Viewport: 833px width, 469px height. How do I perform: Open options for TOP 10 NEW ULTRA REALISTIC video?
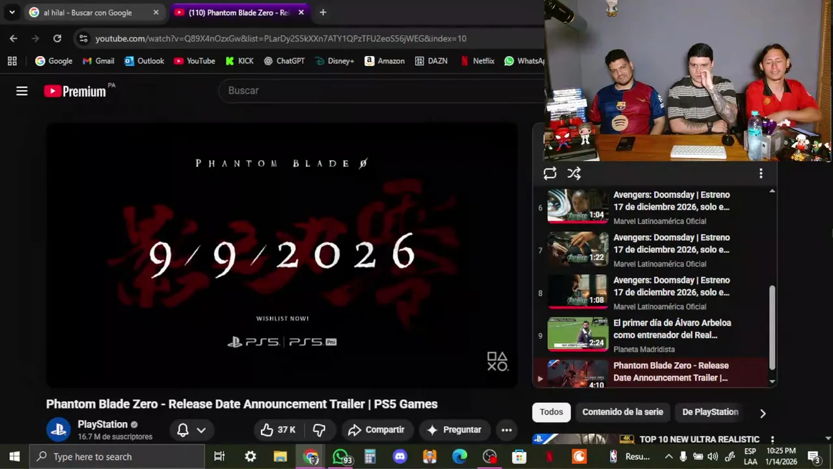(x=772, y=440)
